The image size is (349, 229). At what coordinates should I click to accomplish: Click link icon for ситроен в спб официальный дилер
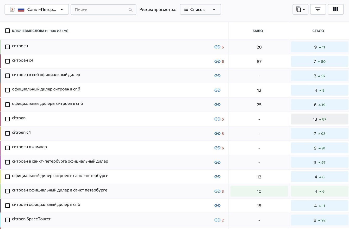(217, 76)
